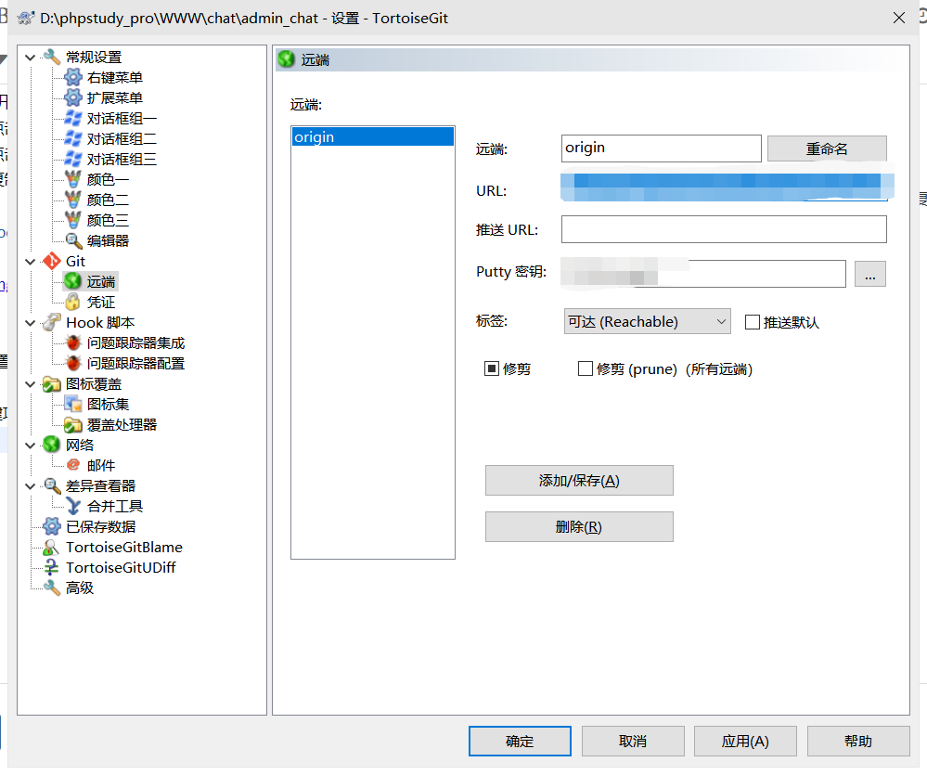Screen dimensions: 927x775
Task: Click the hook icon beside Hook 脚本
Action: pos(52,322)
